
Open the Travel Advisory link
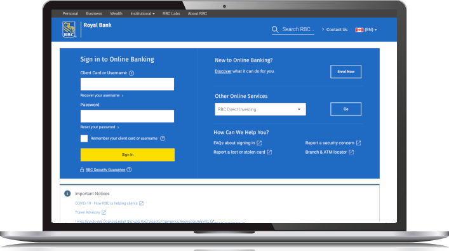point(88,213)
